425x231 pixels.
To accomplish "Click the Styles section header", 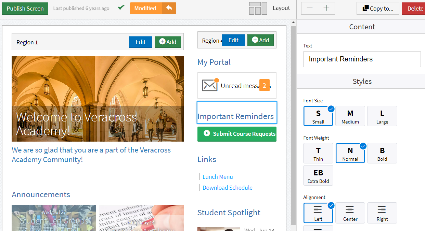I will click(x=361, y=81).
